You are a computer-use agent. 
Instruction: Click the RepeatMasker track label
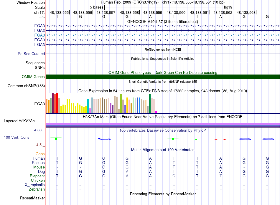click(32, 198)
